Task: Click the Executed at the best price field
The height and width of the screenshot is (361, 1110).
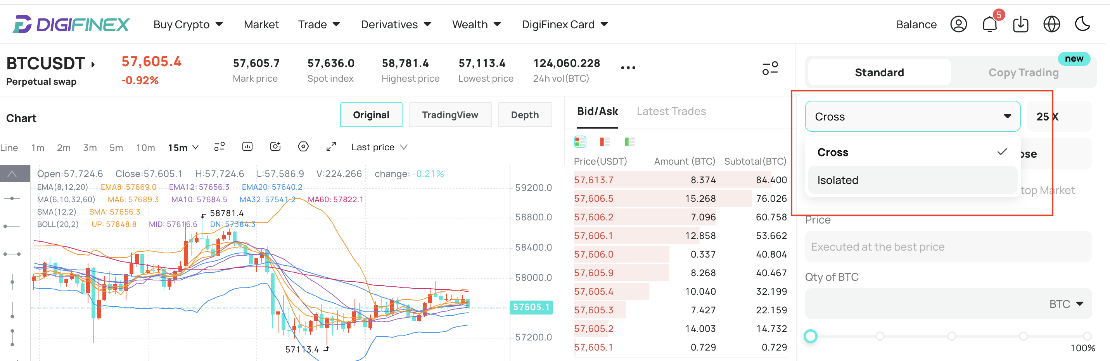Action: 948,247
